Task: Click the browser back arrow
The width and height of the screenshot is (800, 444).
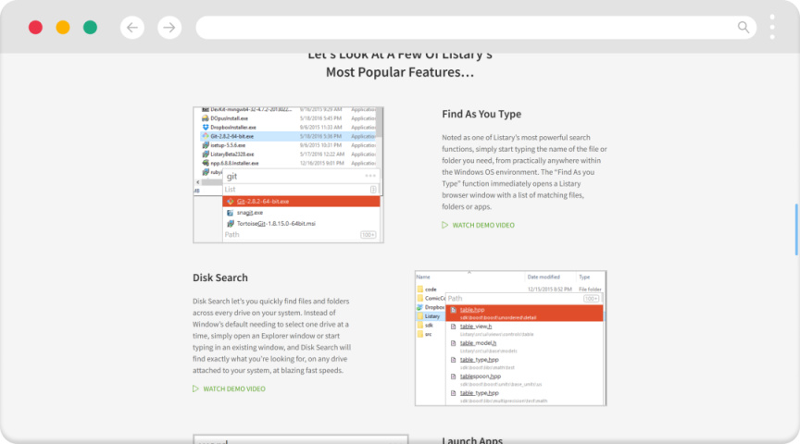Action: tap(132, 28)
